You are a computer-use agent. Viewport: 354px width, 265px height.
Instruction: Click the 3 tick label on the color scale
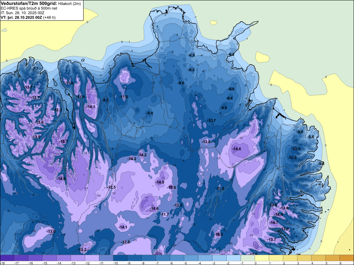(298, 263)
